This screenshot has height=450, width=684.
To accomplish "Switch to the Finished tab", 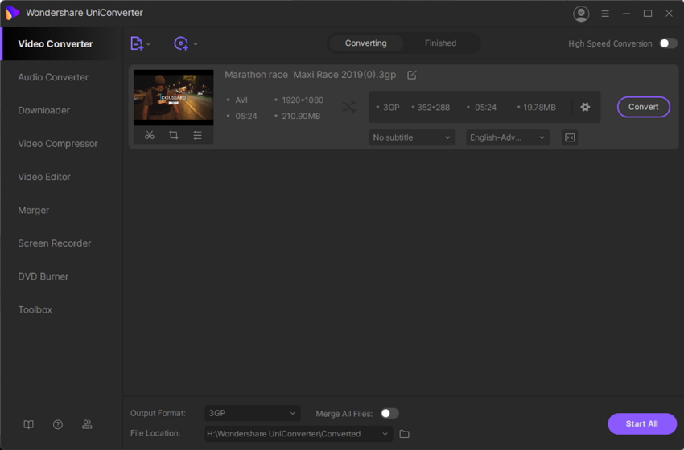I will 441,43.
